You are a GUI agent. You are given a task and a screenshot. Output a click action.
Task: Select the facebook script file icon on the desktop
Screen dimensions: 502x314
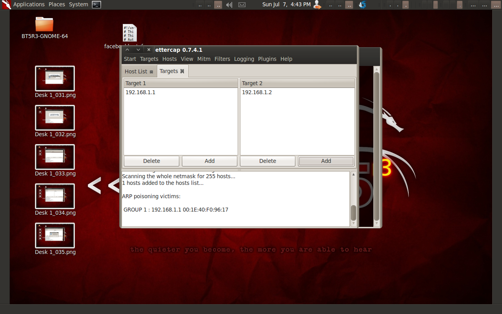pos(129,33)
